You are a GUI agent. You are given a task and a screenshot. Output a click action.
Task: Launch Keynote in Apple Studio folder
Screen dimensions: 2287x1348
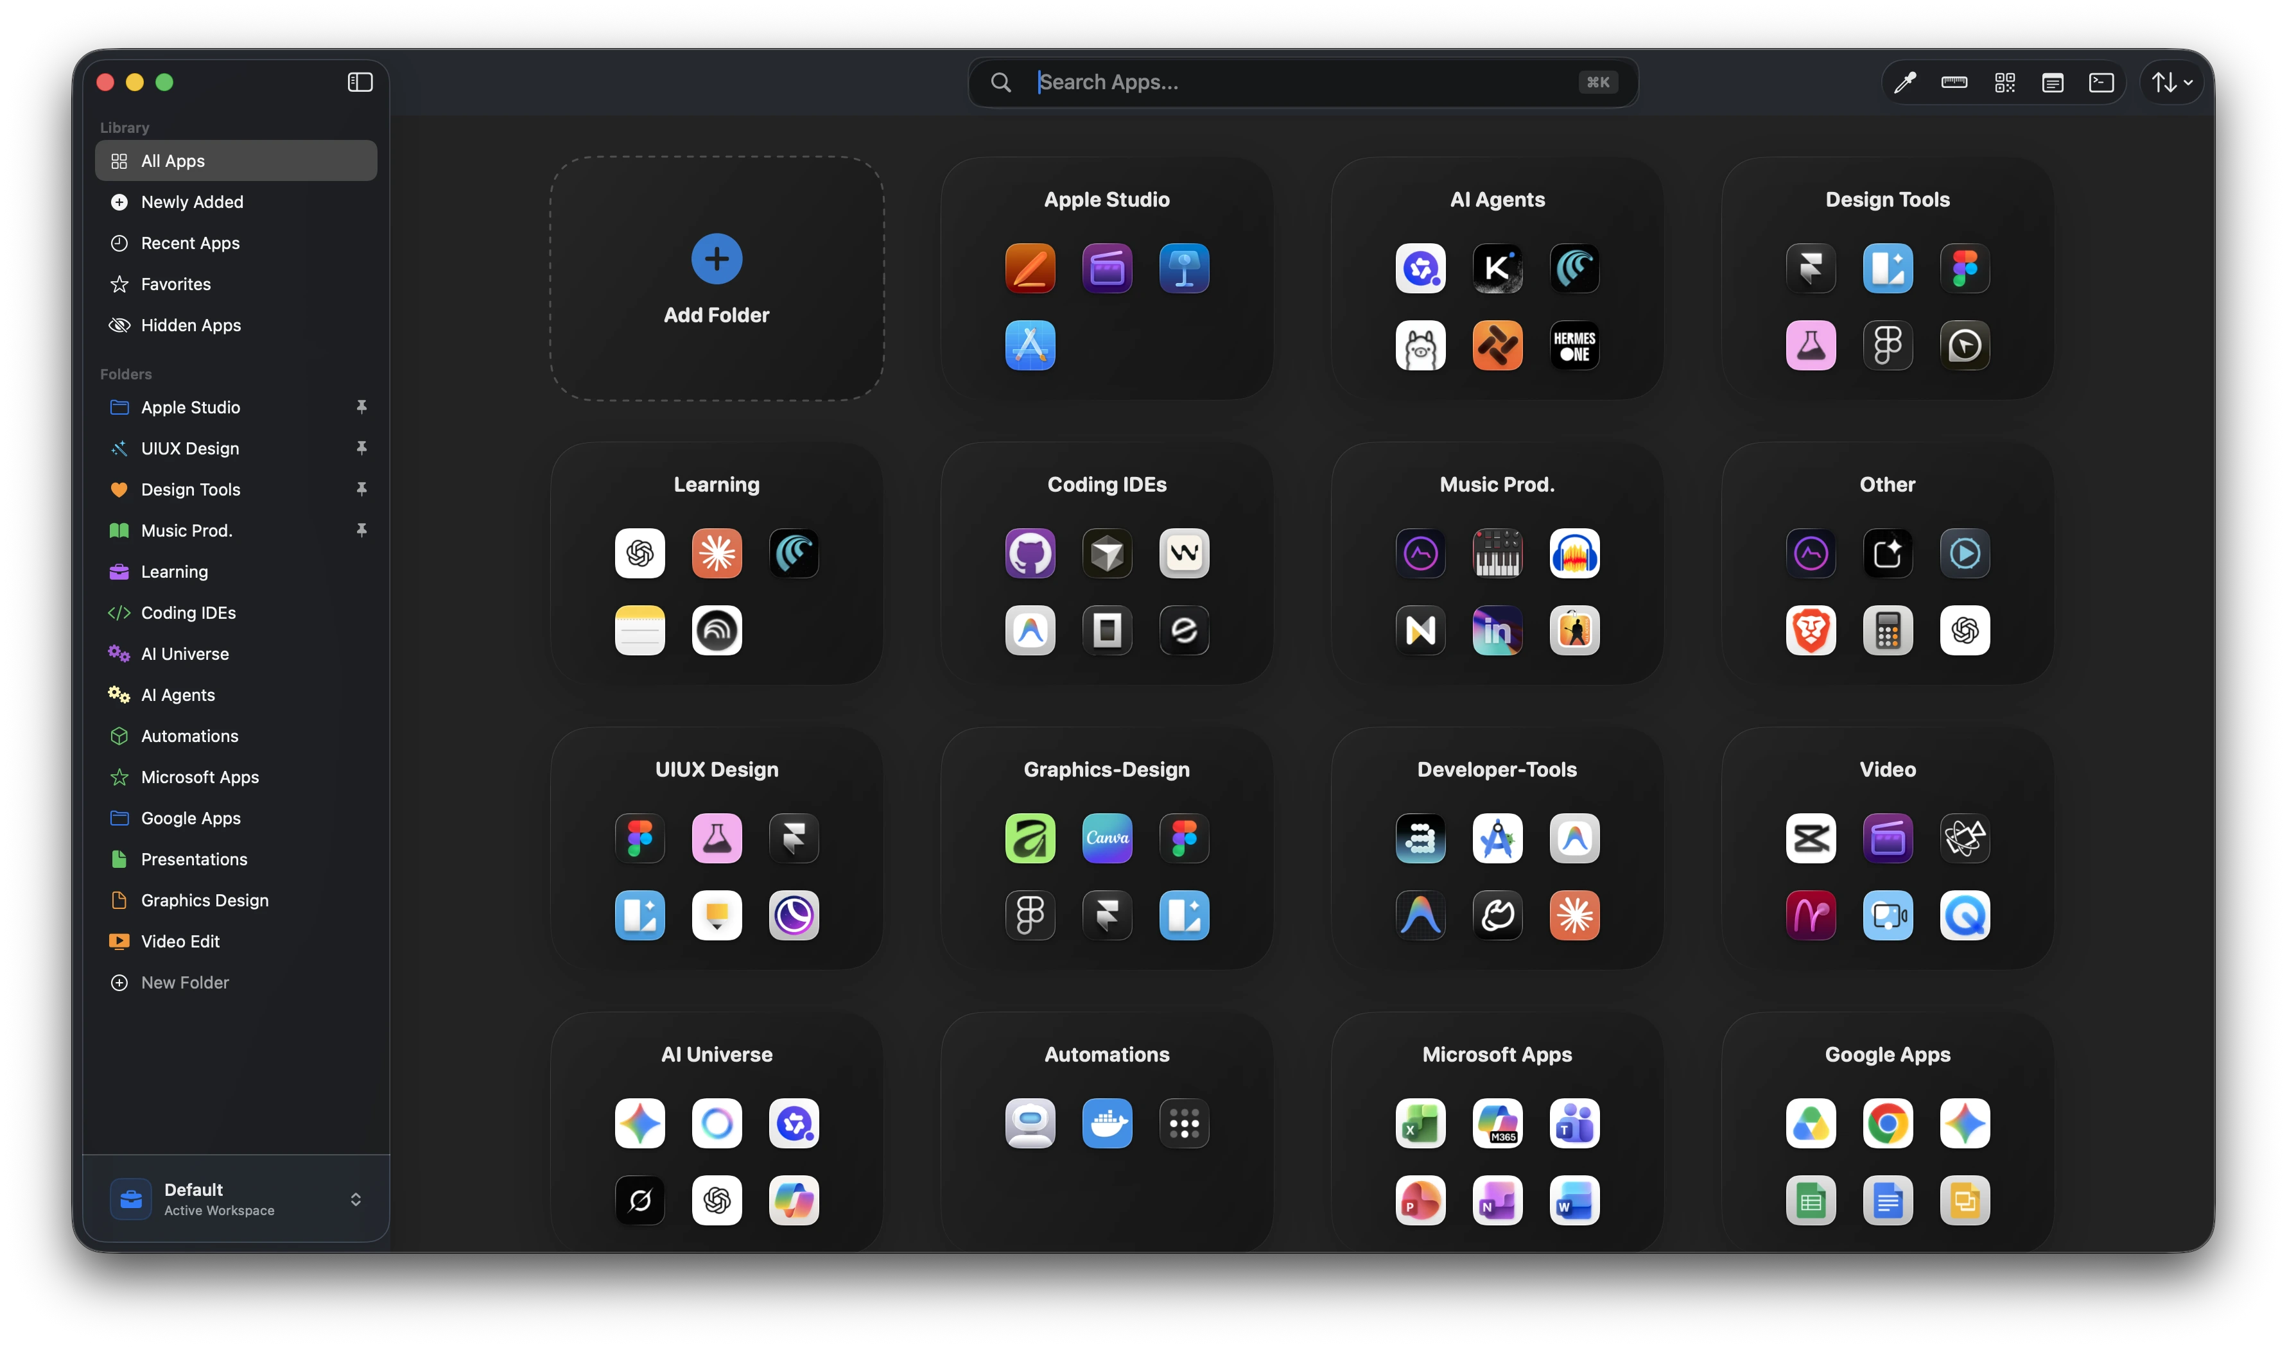tap(1184, 268)
